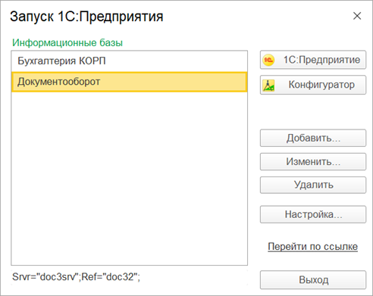Open Изменить... to edit the infobase
373x296 pixels.
click(x=313, y=161)
